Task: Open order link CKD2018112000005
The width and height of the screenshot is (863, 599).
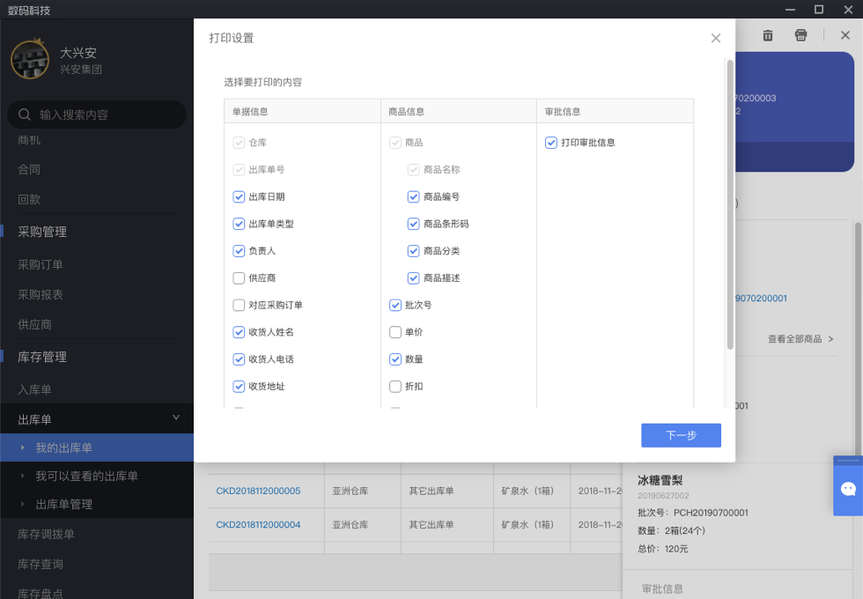Action: 258,491
